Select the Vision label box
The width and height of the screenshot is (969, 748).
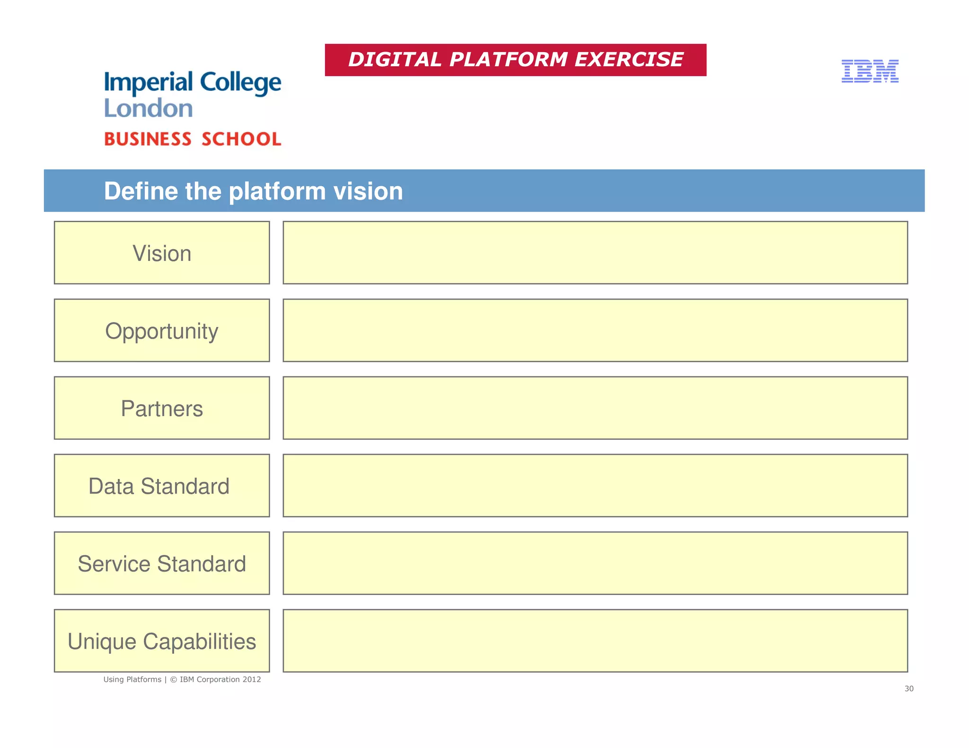(x=162, y=252)
